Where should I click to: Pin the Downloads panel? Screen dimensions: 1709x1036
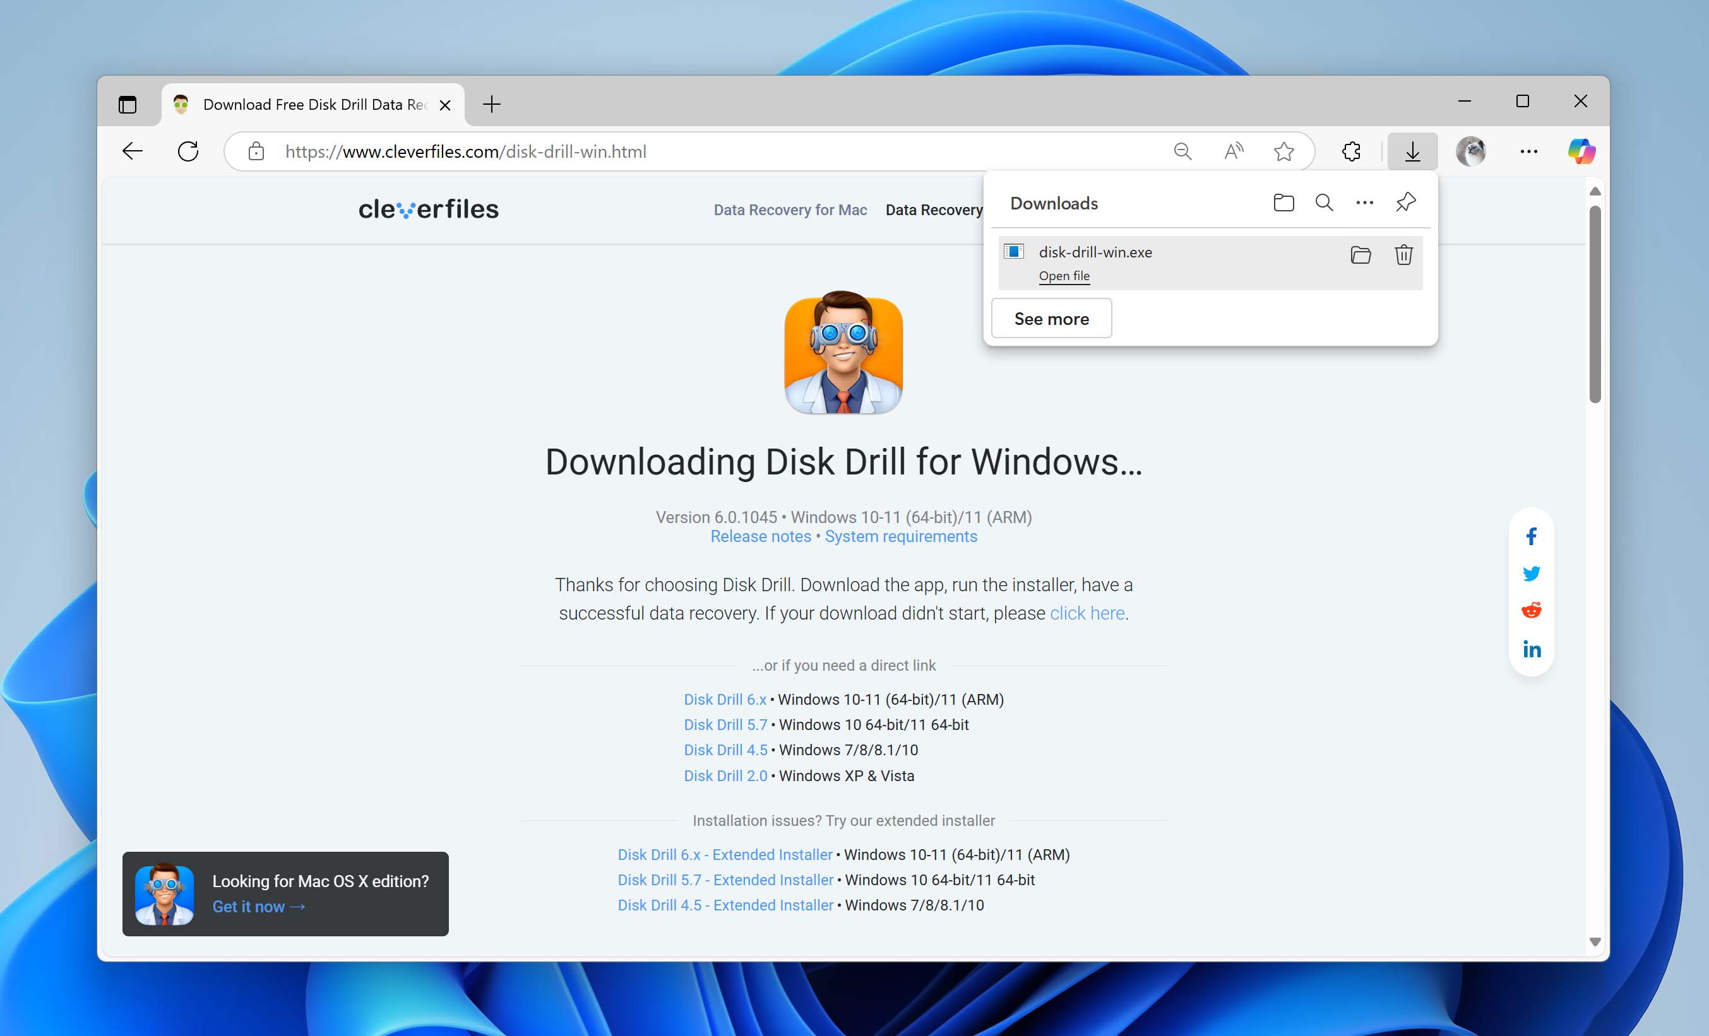tap(1405, 203)
